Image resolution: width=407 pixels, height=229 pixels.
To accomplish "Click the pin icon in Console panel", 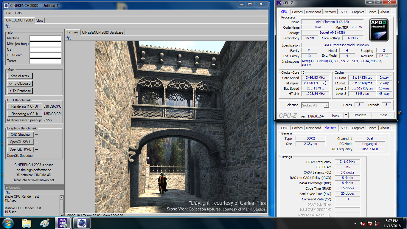I will point(7,192).
